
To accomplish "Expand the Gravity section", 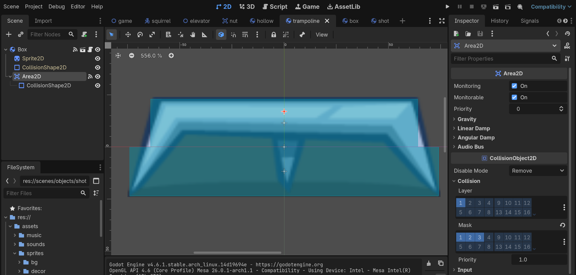I will click(467, 119).
